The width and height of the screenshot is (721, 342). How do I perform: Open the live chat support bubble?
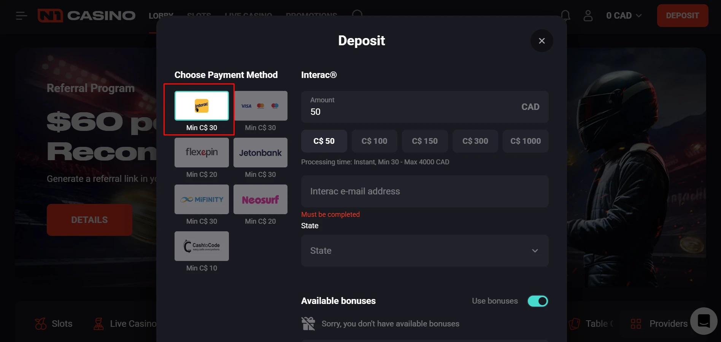(x=704, y=321)
